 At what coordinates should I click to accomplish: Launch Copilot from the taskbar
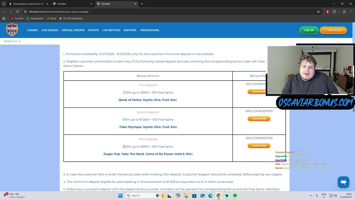(178, 196)
